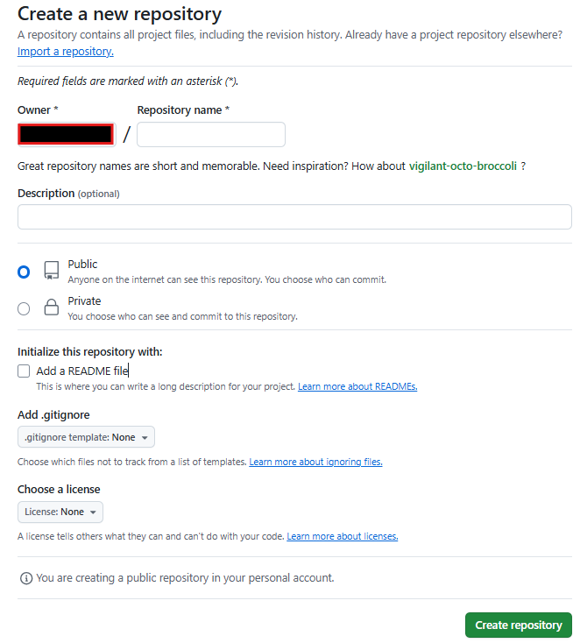The width and height of the screenshot is (573, 643).
Task: Open the .gitignore template dropdown
Action: 86,437
